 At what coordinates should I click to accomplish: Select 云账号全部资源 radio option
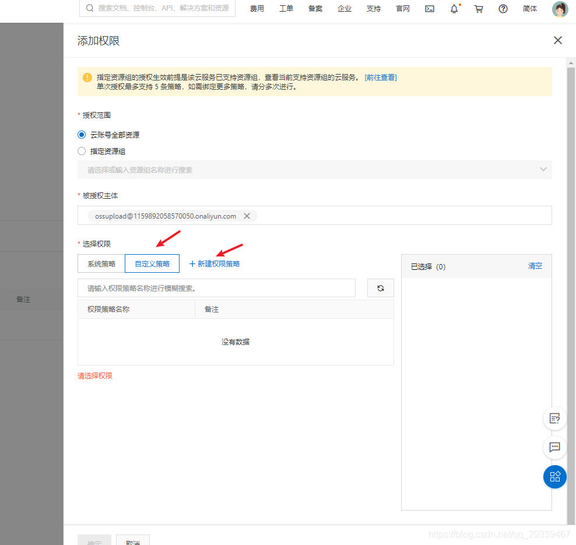click(x=82, y=135)
